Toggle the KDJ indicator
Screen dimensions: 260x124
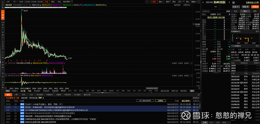(70, 91)
